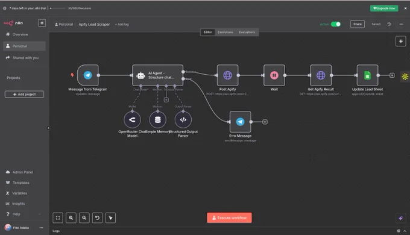Open Templates in the sidebar
The image size is (410, 235).
coord(24,183)
